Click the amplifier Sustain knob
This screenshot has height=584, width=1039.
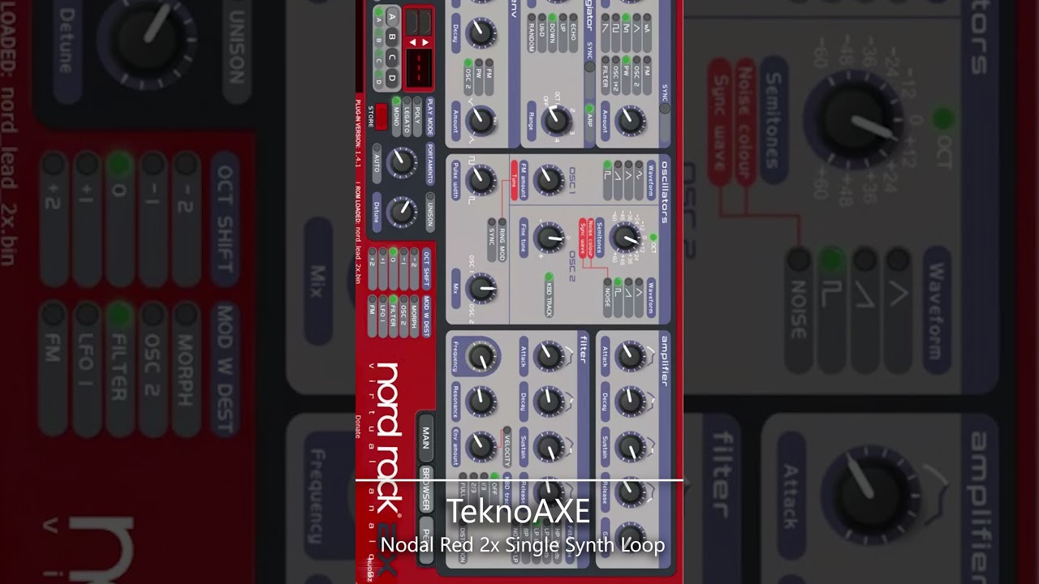click(630, 445)
